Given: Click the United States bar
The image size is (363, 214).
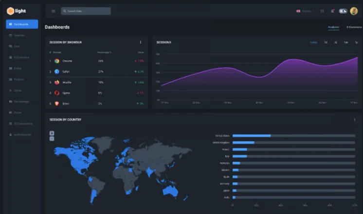Looking at the screenshot, I should pyautogui.click(x=252, y=136).
